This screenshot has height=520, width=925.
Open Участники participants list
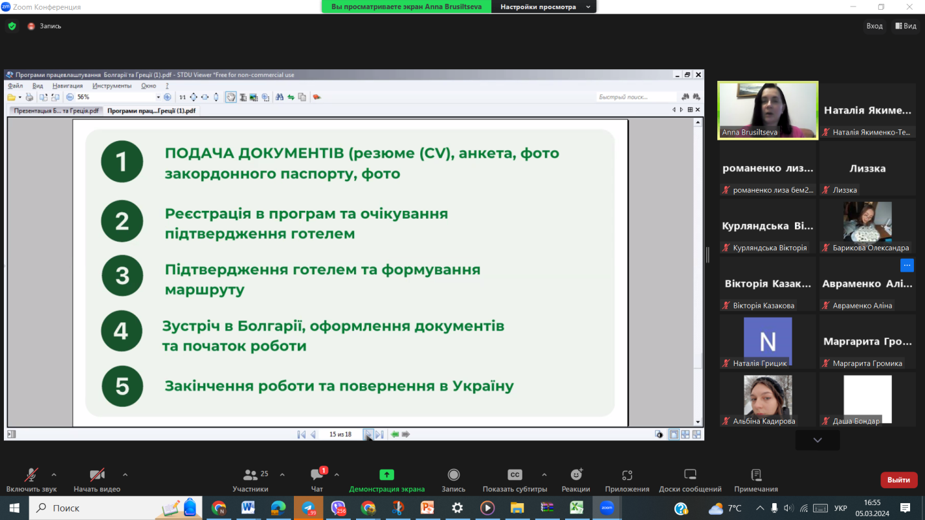tap(251, 479)
